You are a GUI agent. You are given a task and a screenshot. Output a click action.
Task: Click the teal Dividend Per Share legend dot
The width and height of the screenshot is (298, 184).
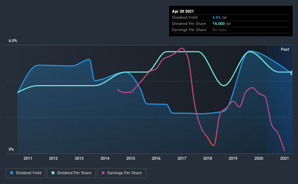tap(53, 173)
